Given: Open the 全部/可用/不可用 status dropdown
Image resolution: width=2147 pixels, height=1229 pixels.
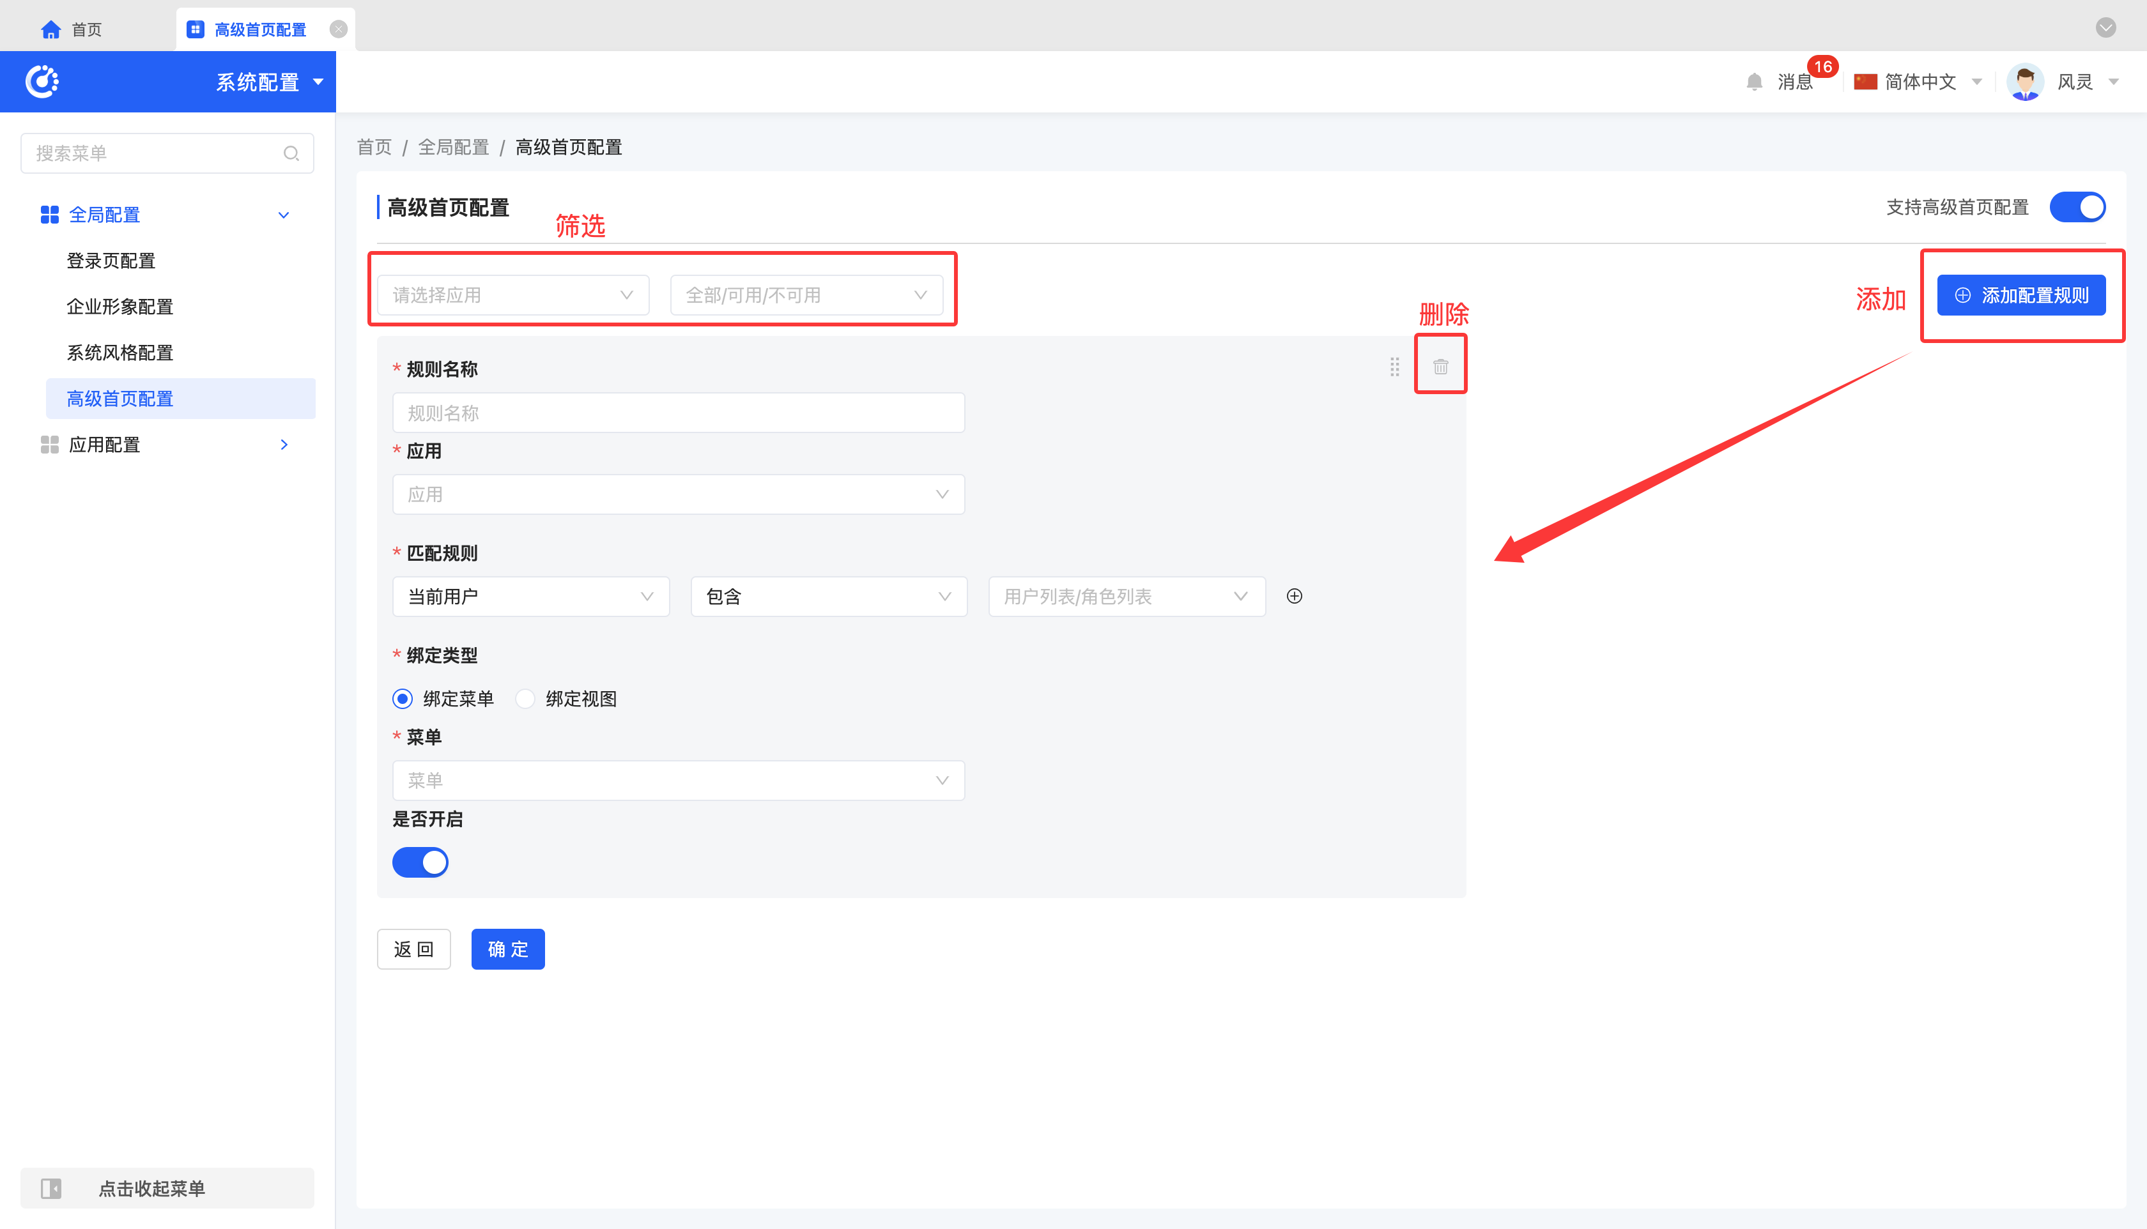Looking at the screenshot, I should (x=805, y=295).
